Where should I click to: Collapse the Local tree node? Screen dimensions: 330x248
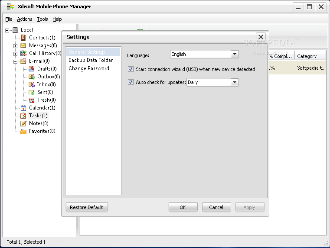click(7, 30)
